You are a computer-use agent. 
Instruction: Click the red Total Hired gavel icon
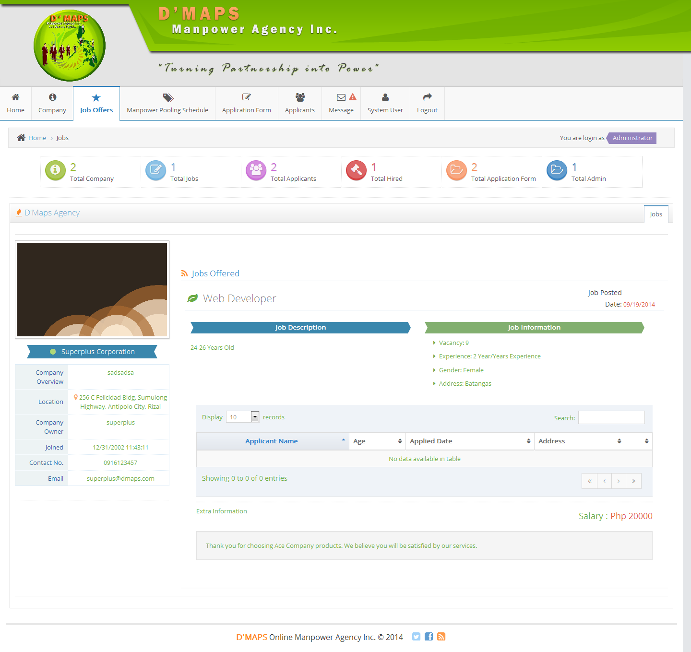[356, 170]
